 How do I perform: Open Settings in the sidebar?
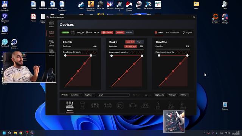pos(51,53)
